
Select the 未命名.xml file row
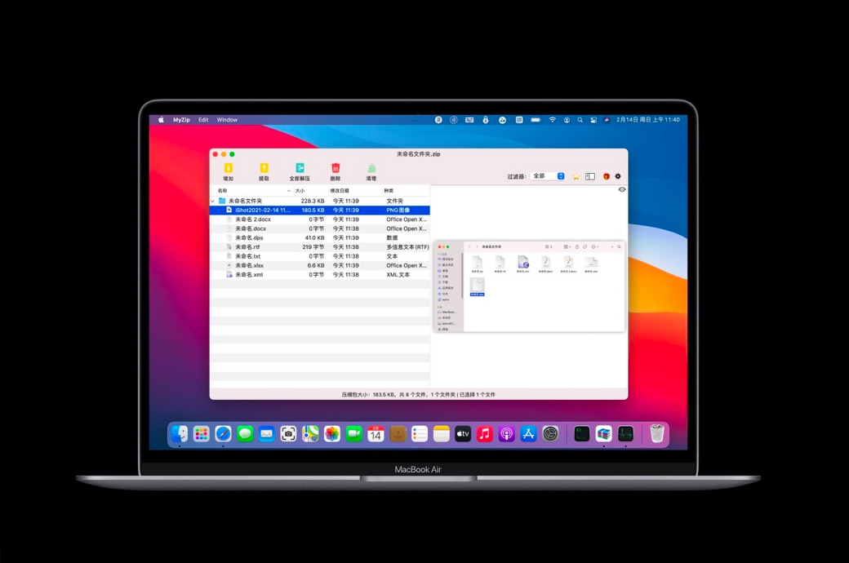point(319,274)
